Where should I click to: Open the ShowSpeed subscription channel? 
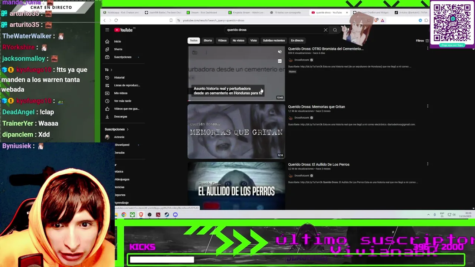[122, 145]
